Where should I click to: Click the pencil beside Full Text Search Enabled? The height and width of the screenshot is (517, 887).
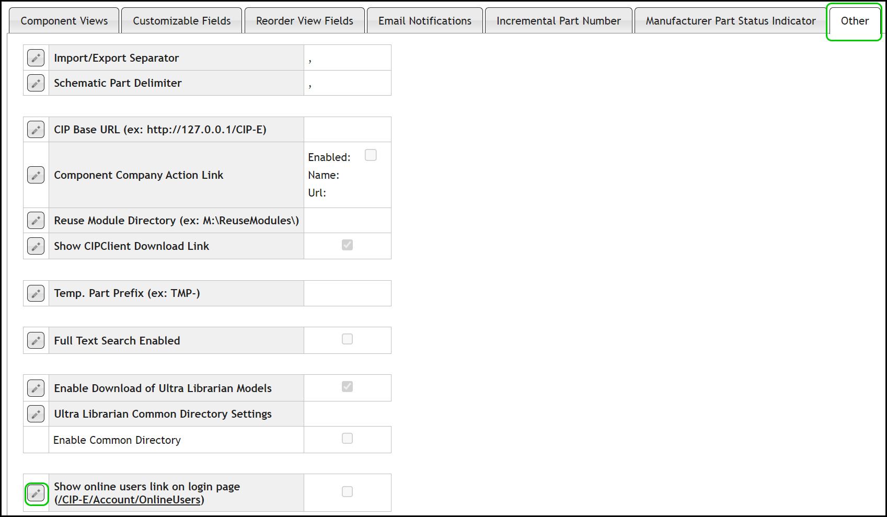coord(36,340)
